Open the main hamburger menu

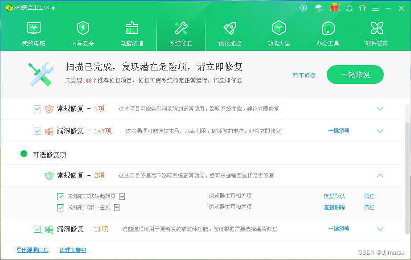click(375, 8)
